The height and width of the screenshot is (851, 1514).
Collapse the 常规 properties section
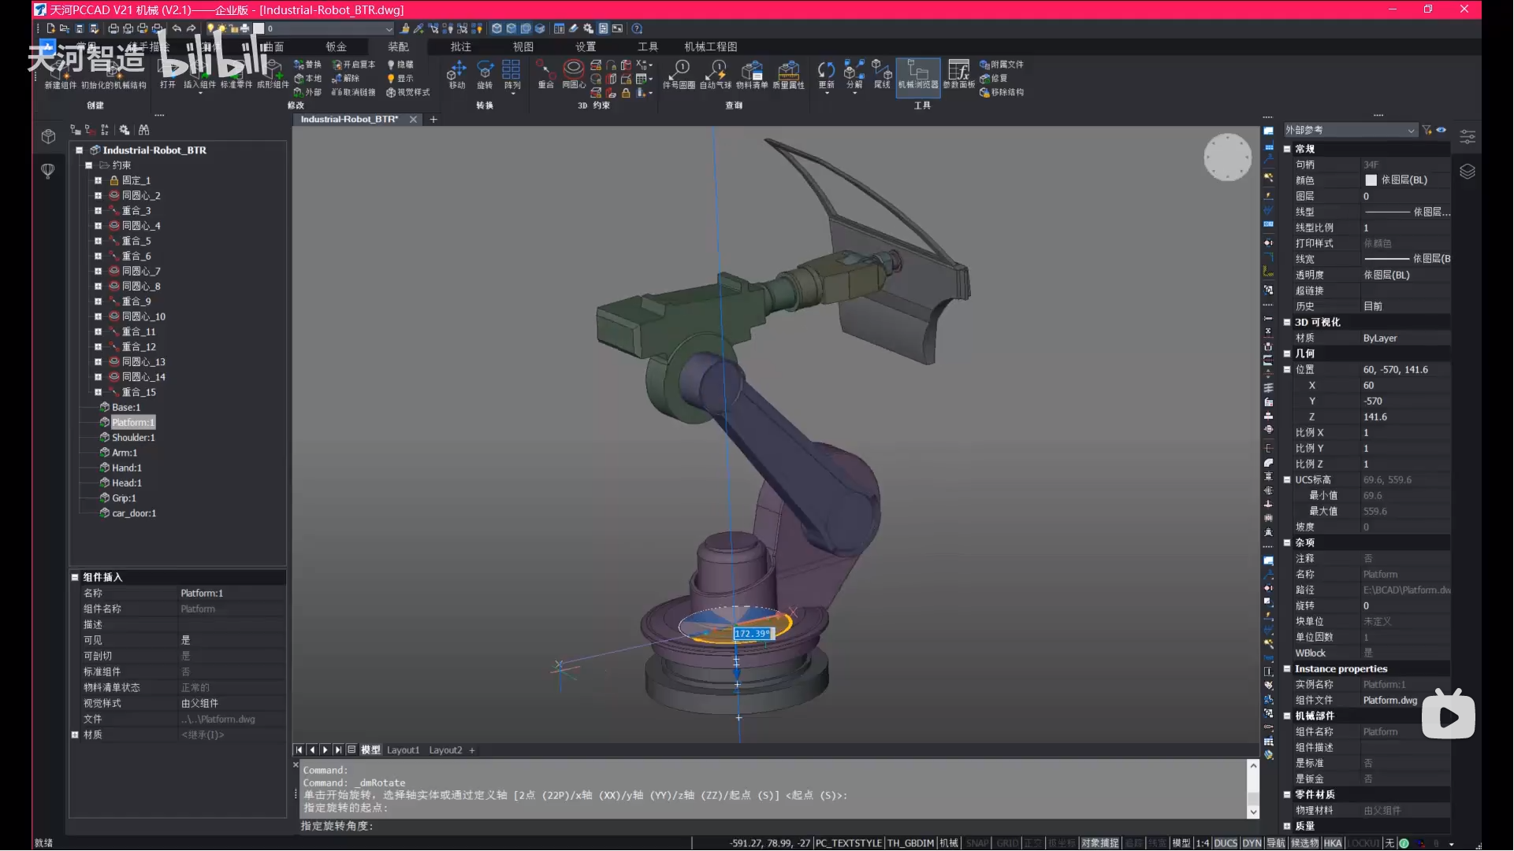[x=1287, y=149]
